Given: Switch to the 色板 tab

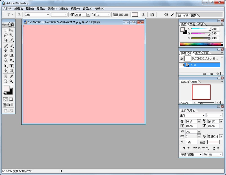Looking at the screenshot, I should (x=192, y=24).
